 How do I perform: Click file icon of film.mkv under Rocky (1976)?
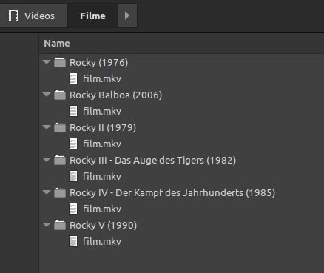pos(73,78)
